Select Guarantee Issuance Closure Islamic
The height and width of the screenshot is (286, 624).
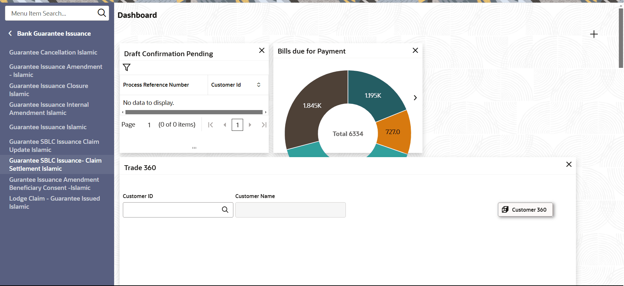point(49,90)
